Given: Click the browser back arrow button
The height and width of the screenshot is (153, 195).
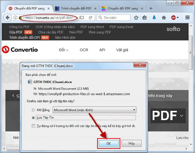Looking at the screenshot, I should (8, 18).
